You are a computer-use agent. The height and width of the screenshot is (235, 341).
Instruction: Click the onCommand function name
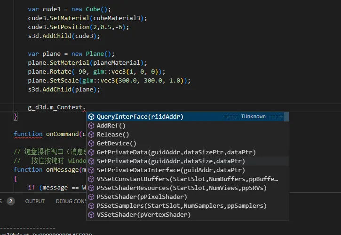point(62,134)
